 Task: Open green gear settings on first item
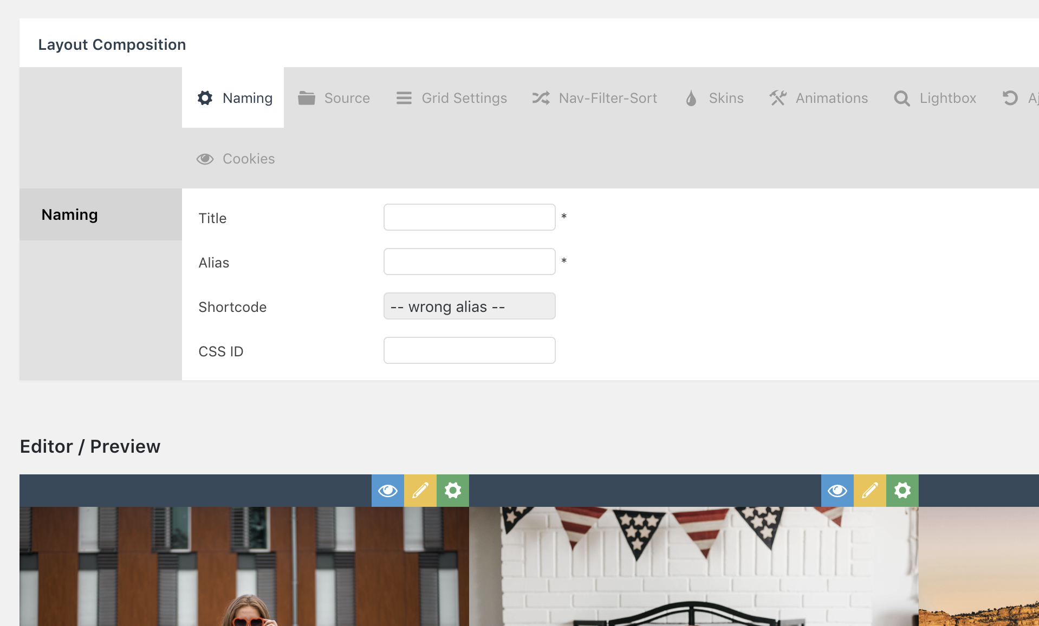pos(453,491)
